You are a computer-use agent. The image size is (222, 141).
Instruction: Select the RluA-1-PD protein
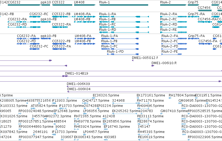coord(123,54)
